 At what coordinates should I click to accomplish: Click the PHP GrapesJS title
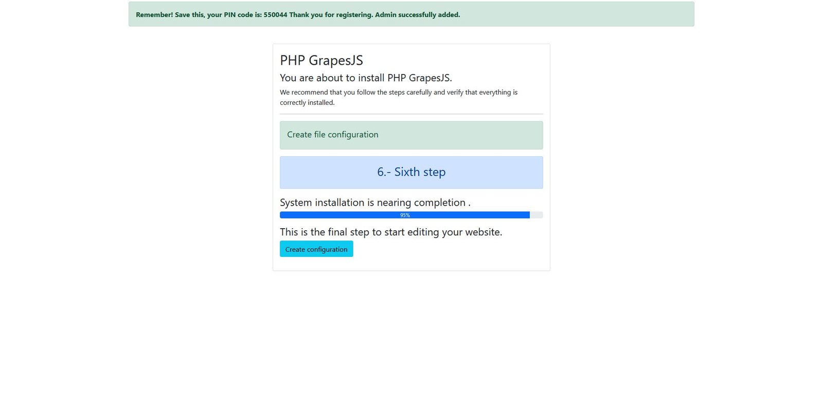[x=321, y=61]
